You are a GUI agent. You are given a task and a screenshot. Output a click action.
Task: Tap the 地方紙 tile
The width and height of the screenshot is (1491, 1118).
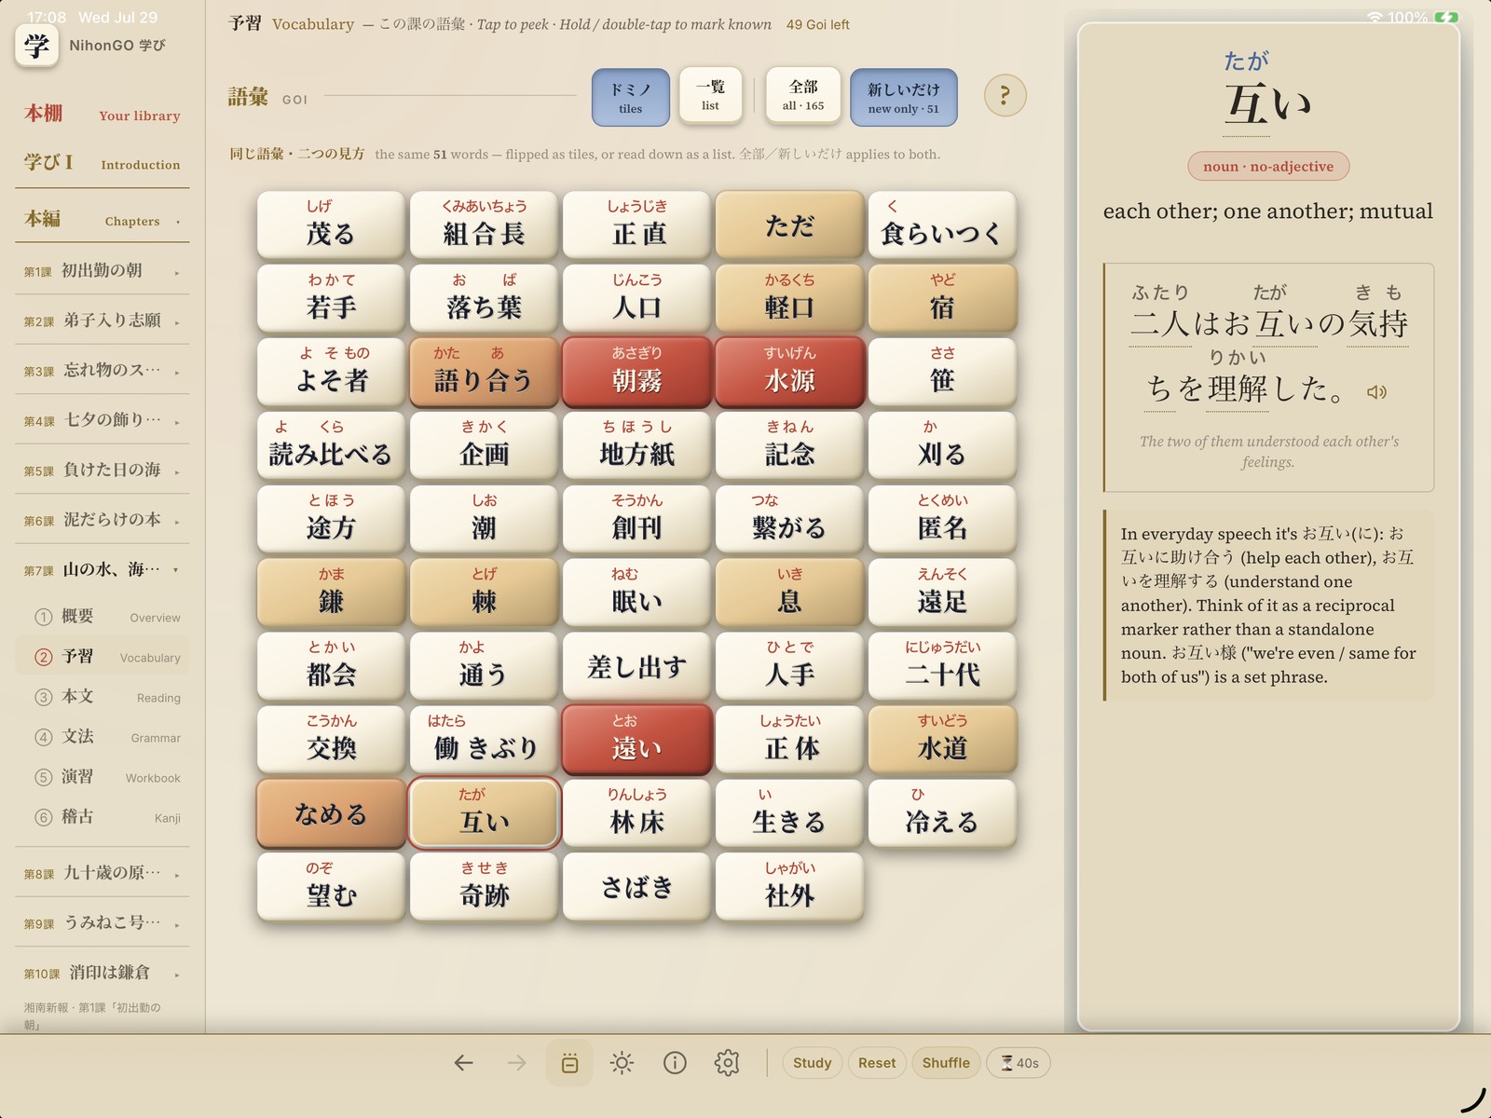click(x=636, y=445)
